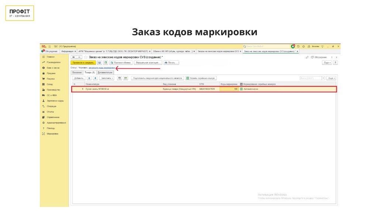Click Печать button
The image size is (378, 213).
click(x=171, y=62)
